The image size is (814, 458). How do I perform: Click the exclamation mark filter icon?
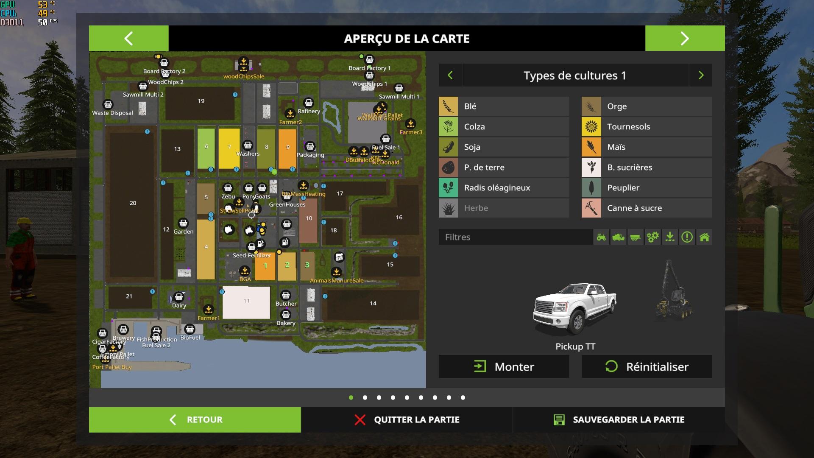[x=687, y=237]
